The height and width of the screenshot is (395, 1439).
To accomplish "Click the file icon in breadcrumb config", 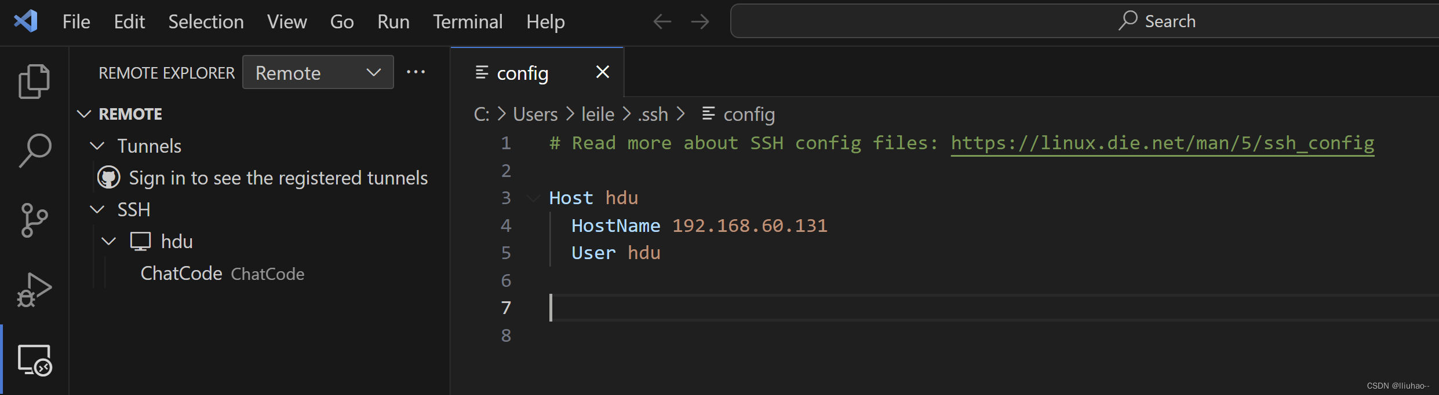I will (708, 113).
